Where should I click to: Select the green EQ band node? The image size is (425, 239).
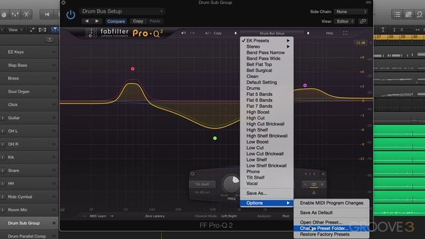click(215, 138)
